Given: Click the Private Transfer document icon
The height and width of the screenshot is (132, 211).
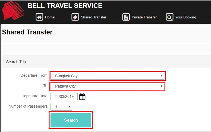Looking at the screenshot, I should (126, 17).
